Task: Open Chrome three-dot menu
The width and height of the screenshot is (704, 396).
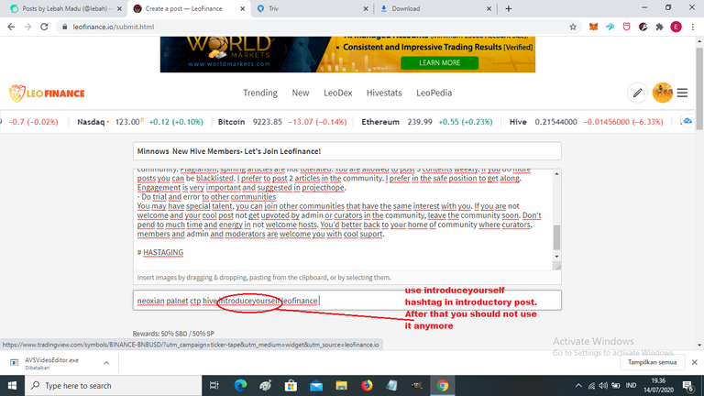Action: click(693, 27)
